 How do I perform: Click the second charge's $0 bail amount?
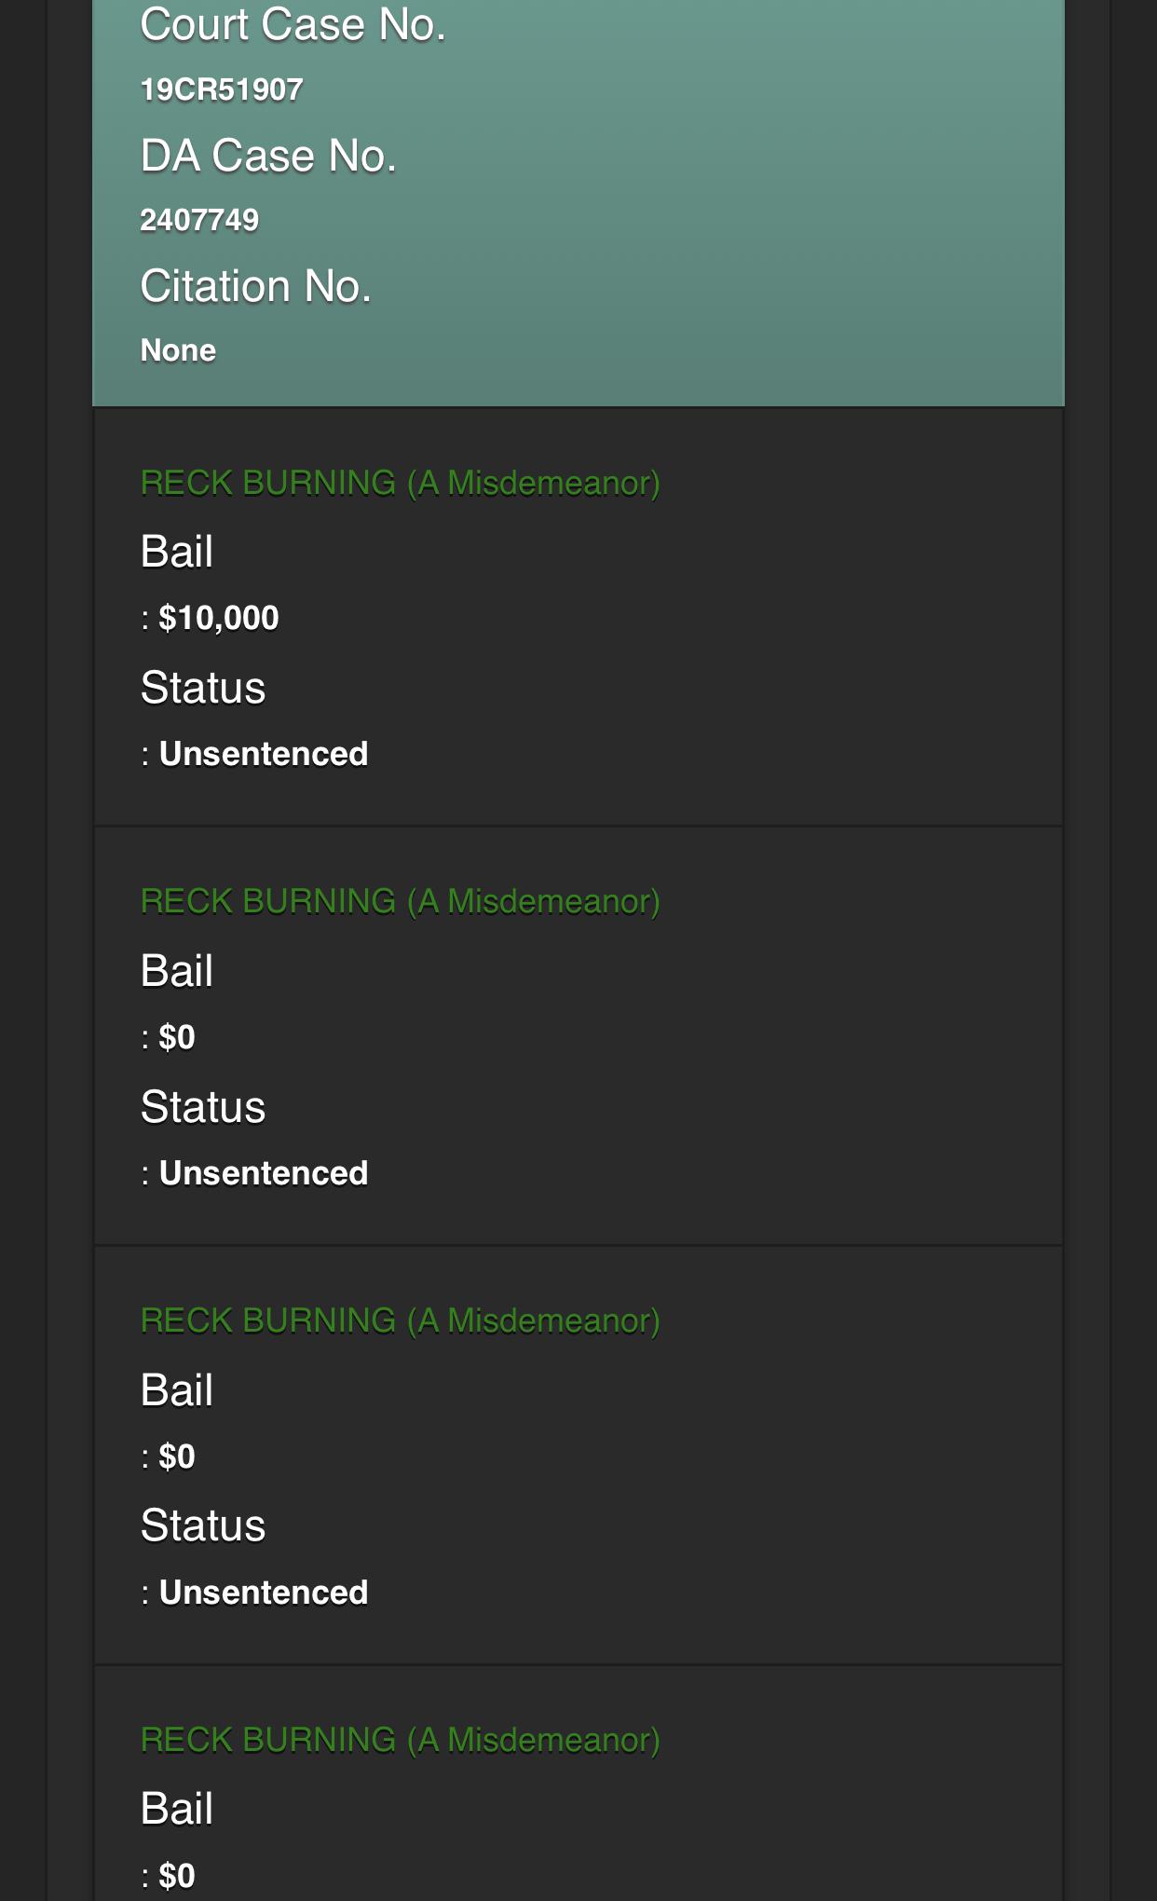click(177, 1037)
